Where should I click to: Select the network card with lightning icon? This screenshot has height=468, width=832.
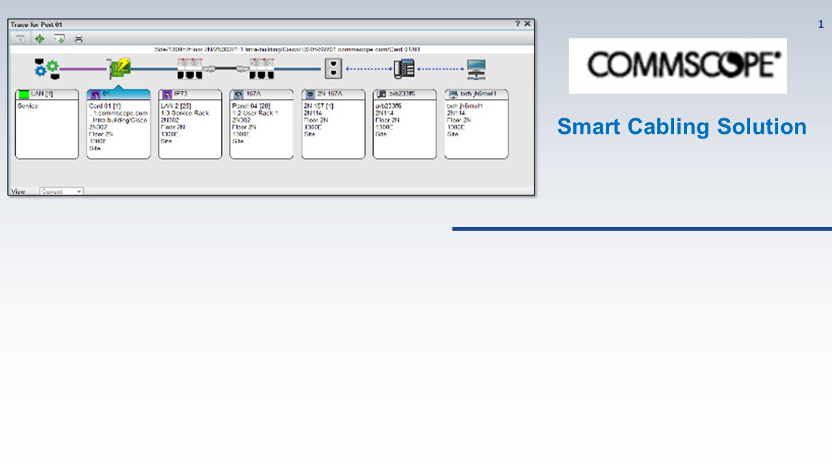pyautogui.click(x=119, y=68)
